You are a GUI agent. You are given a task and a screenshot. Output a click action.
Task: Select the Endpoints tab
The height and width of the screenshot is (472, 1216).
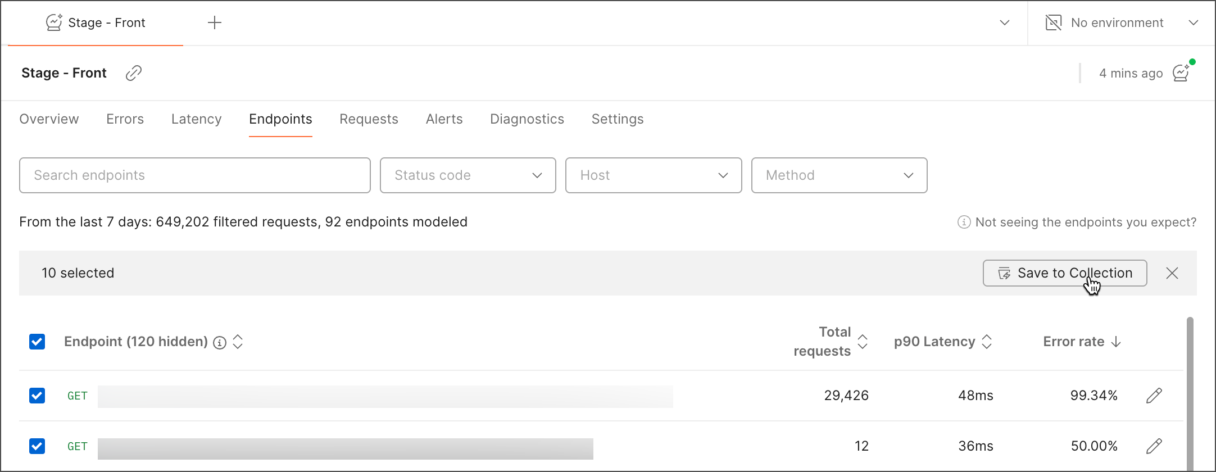pyautogui.click(x=280, y=119)
